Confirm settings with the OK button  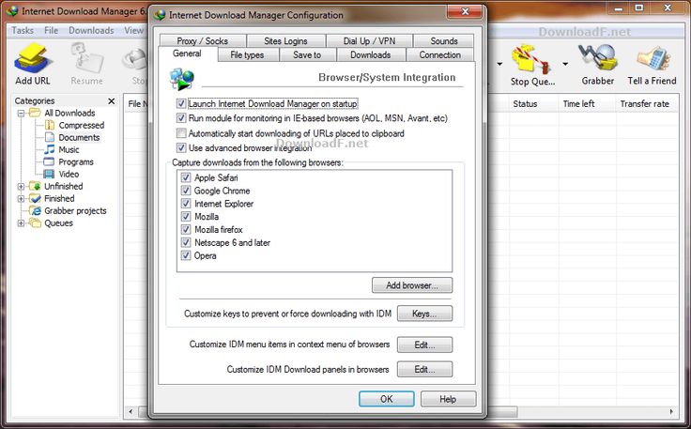pyautogui.click(x=387, y=399)
